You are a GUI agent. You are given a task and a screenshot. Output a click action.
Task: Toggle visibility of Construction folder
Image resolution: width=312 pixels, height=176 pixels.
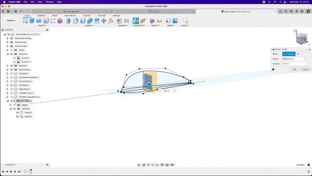tap(12, 69)
